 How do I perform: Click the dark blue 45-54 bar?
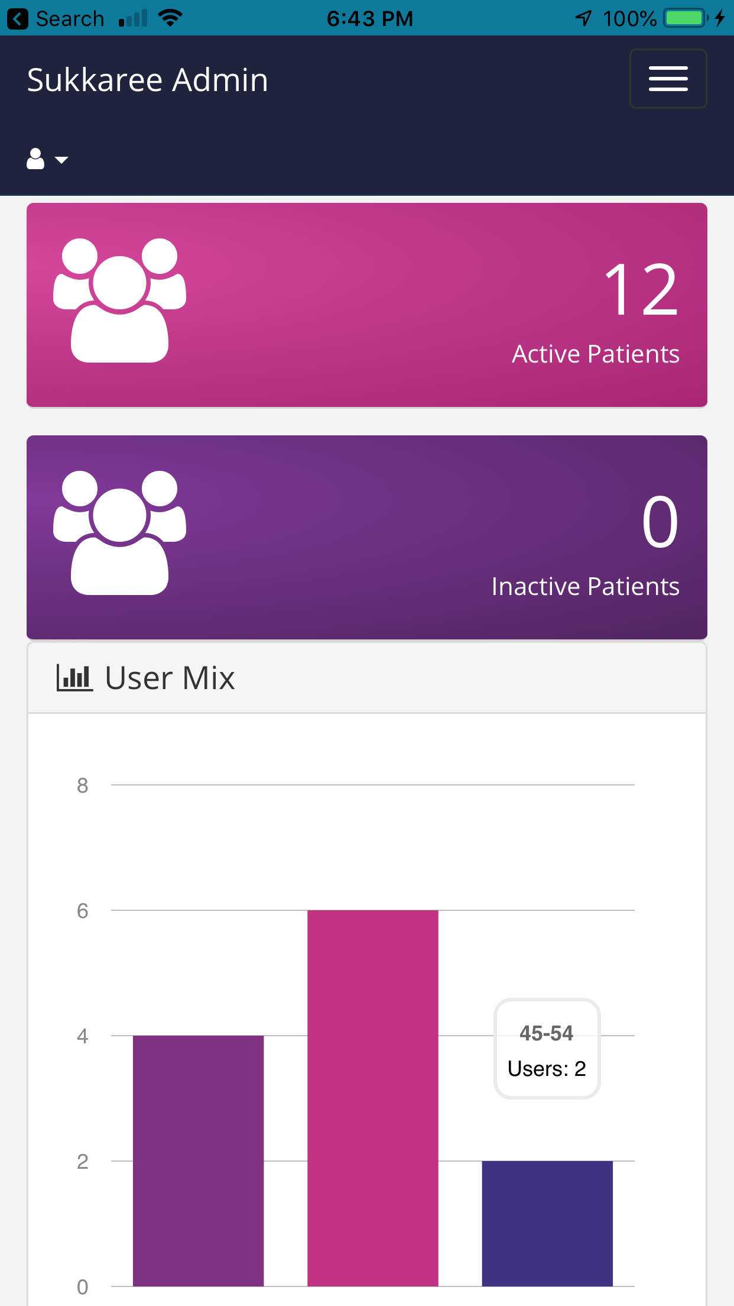coord(547,1223)
